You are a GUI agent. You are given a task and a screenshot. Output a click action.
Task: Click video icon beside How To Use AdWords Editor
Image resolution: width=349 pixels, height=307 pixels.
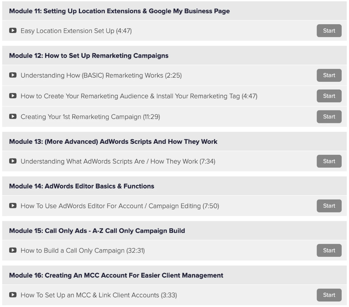click(x=13, y=206)
